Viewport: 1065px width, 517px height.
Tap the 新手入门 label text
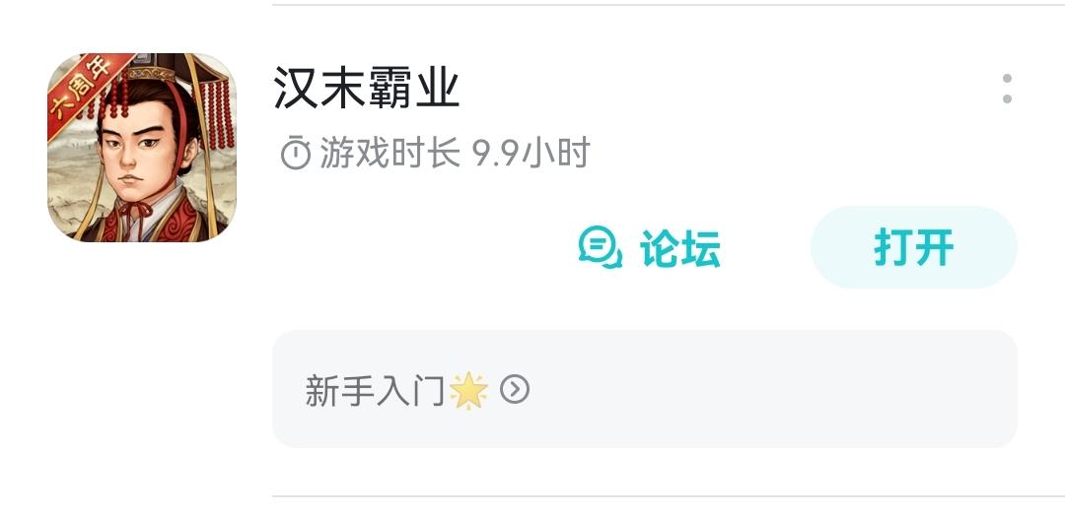click(x=375, y=391)
